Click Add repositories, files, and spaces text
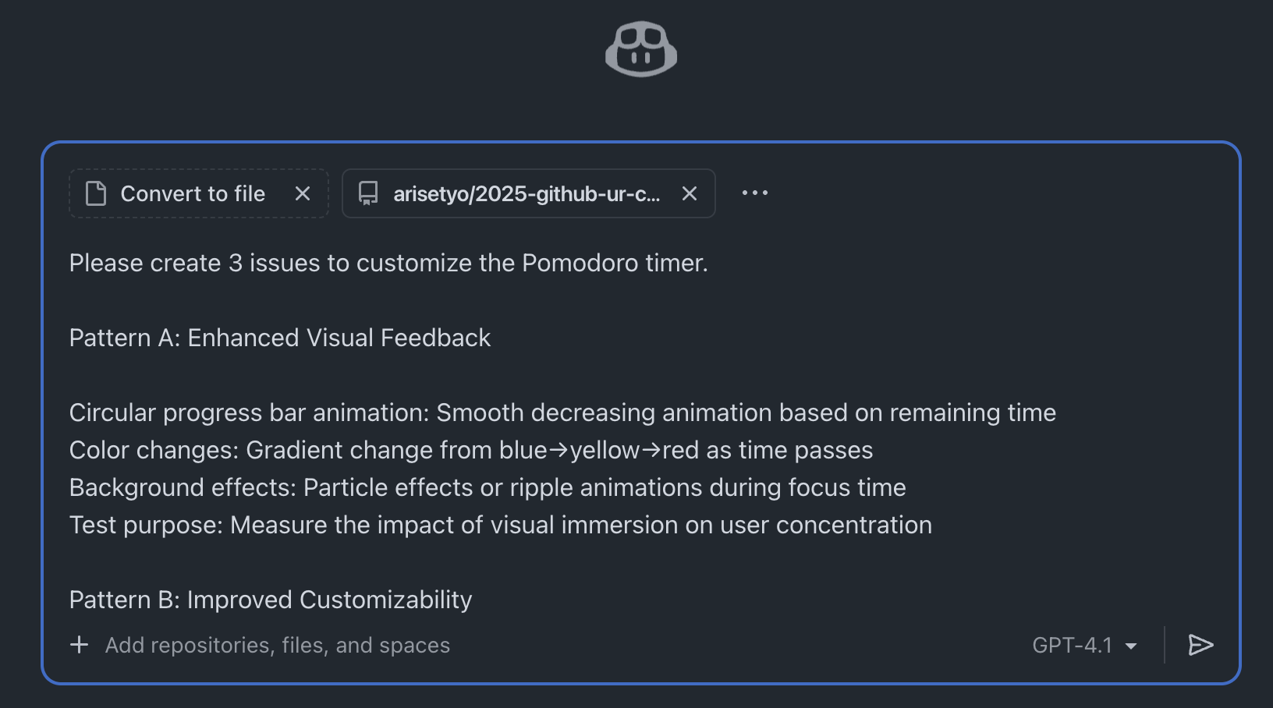The height and width of the screenshot is (708, 1273). click(278, 646)
